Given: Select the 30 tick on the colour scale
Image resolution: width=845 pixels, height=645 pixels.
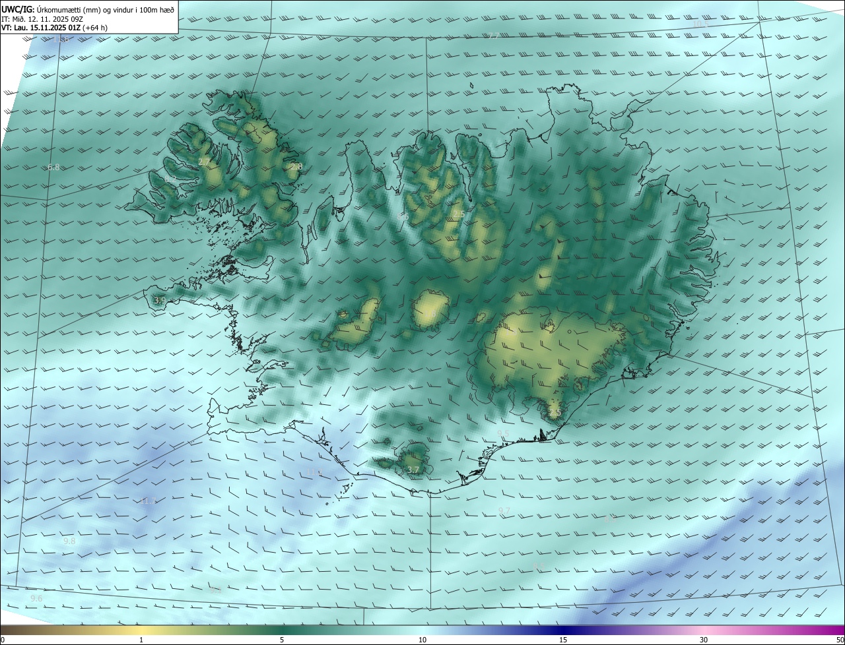Looking at the screenshot, I should tap(704, 640).
